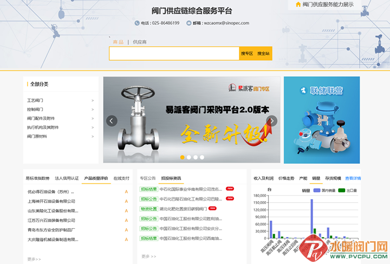Viewport: 390px width, 264px height.
Task: Switch search to 供应商 tab
Action: 139,42
